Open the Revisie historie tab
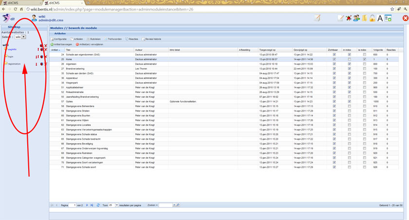The image size is (409, 220). click(x=151, y=39)
